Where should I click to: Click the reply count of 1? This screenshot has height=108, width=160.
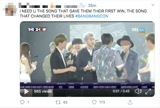(x=28, y=102)
